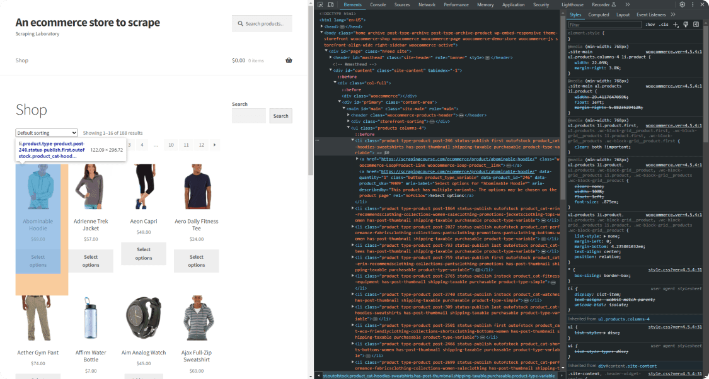
Task: Click the shopping basket cart icon
Action: (289, 60)
